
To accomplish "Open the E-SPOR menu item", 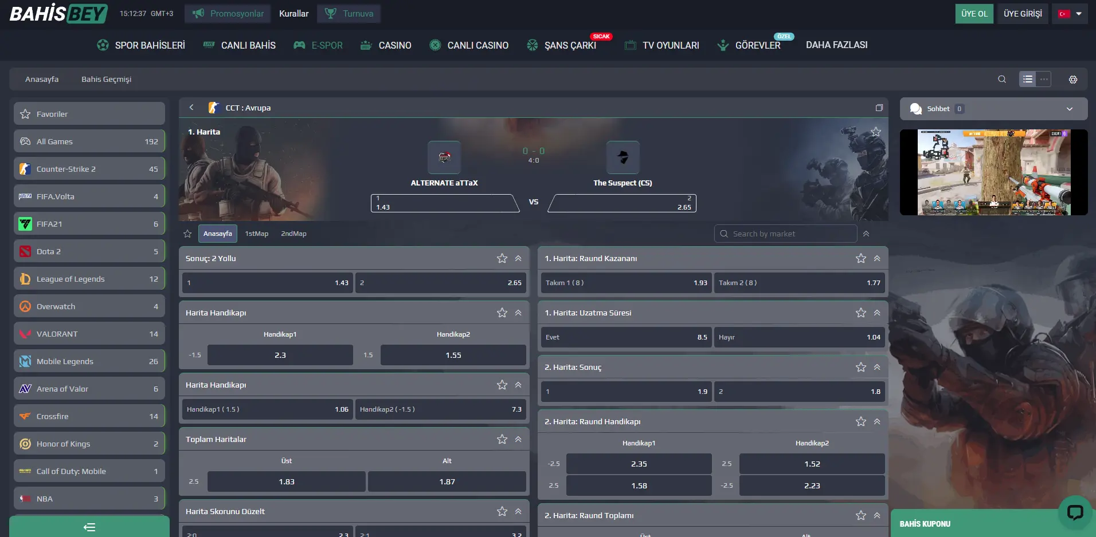I will [318, 45].
